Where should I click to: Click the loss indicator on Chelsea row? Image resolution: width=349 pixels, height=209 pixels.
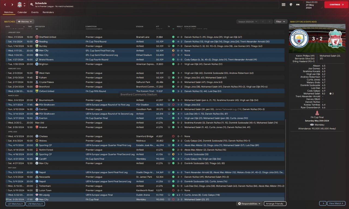tap(173, 136)
